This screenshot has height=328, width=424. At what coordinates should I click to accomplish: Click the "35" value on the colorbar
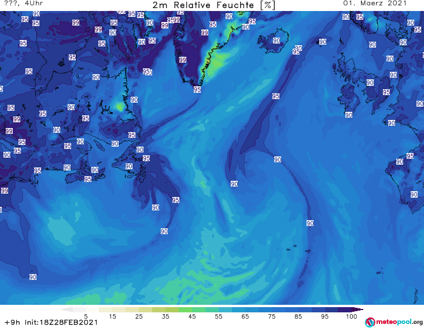165,316
